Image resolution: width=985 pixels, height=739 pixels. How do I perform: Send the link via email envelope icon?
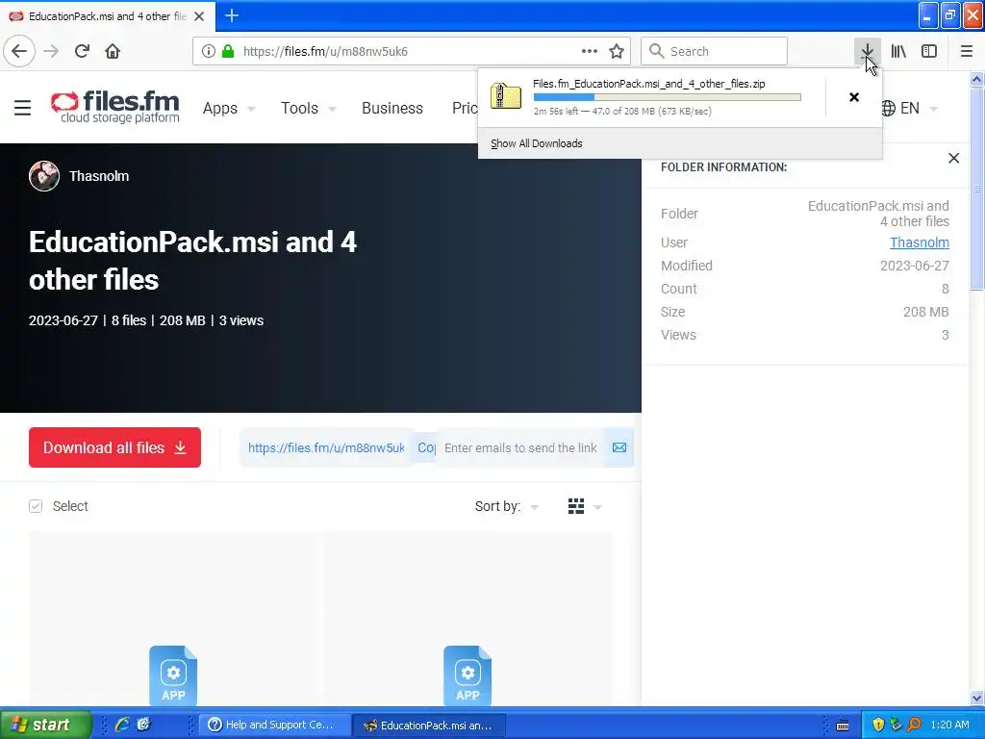click(x=619, y=447)
